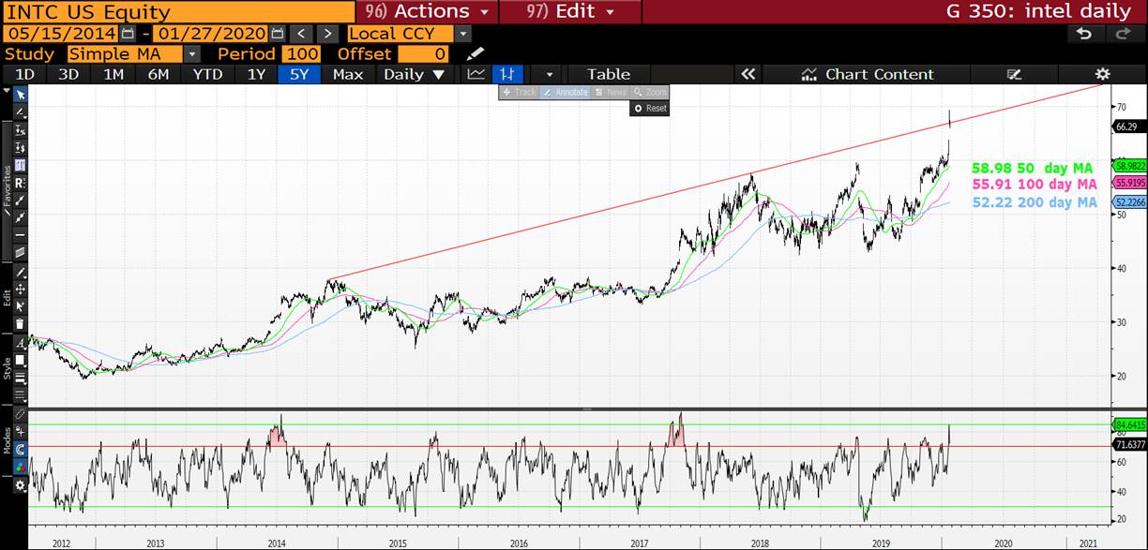
Task: Select the 1D range tab
Action: [24, 74]
